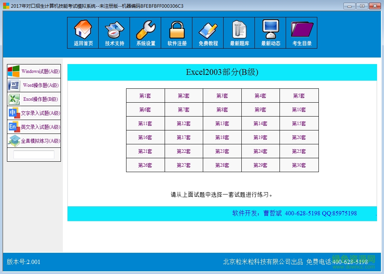
Task: Choose exam set 第22套
Action: 184,151
